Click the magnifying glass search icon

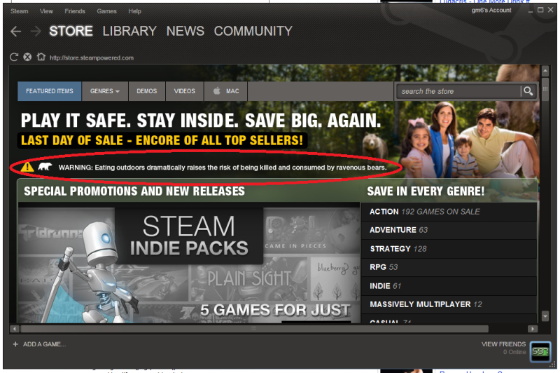point(528,91)
